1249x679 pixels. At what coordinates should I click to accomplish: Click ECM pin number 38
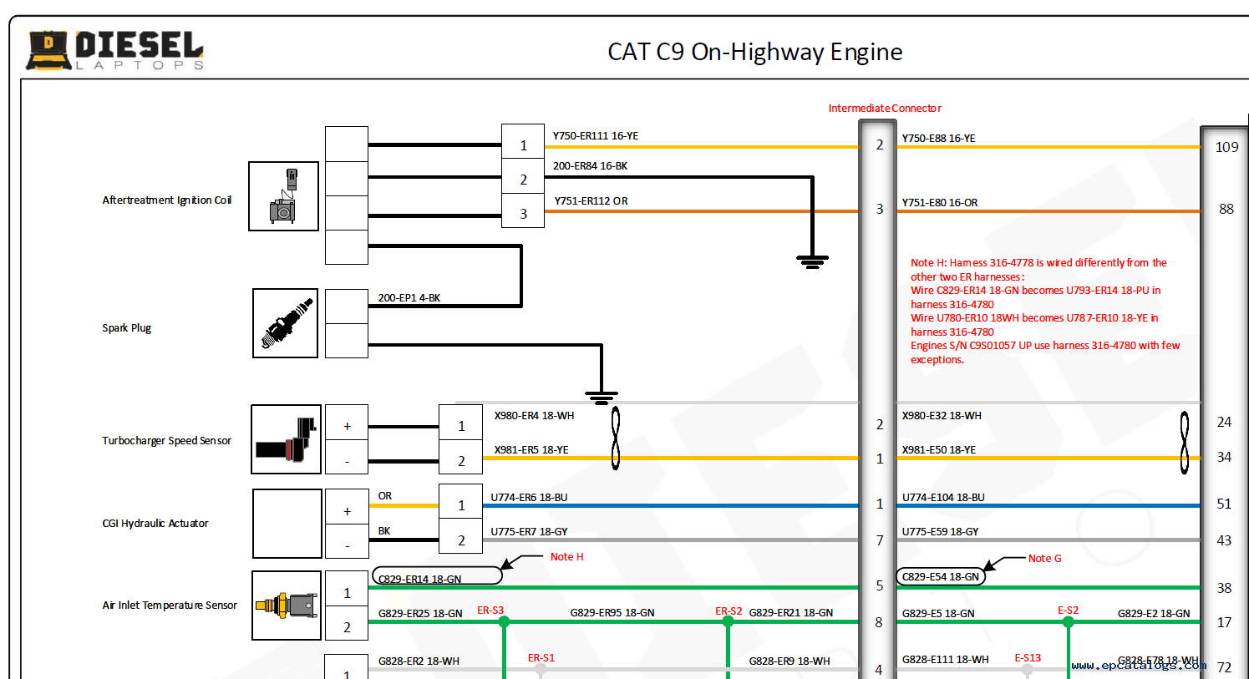(1224, 588)
